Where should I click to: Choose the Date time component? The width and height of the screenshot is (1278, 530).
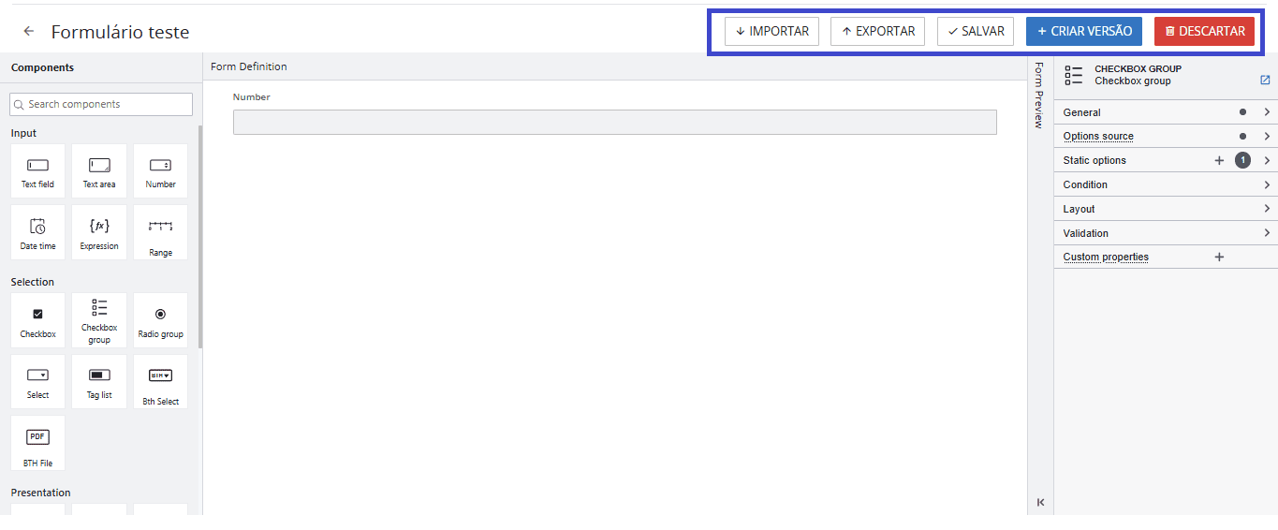point(38,232)
